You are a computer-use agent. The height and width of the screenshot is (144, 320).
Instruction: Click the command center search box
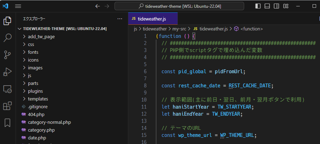point(179,6)
